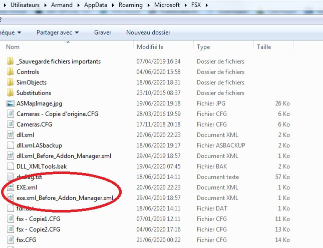The width and height of the screenshot is (323, 248).
Task: Click the name exe.xml_Before_Addon_Manager.xml
Action: pyautogui.click(x=65, y=198)
